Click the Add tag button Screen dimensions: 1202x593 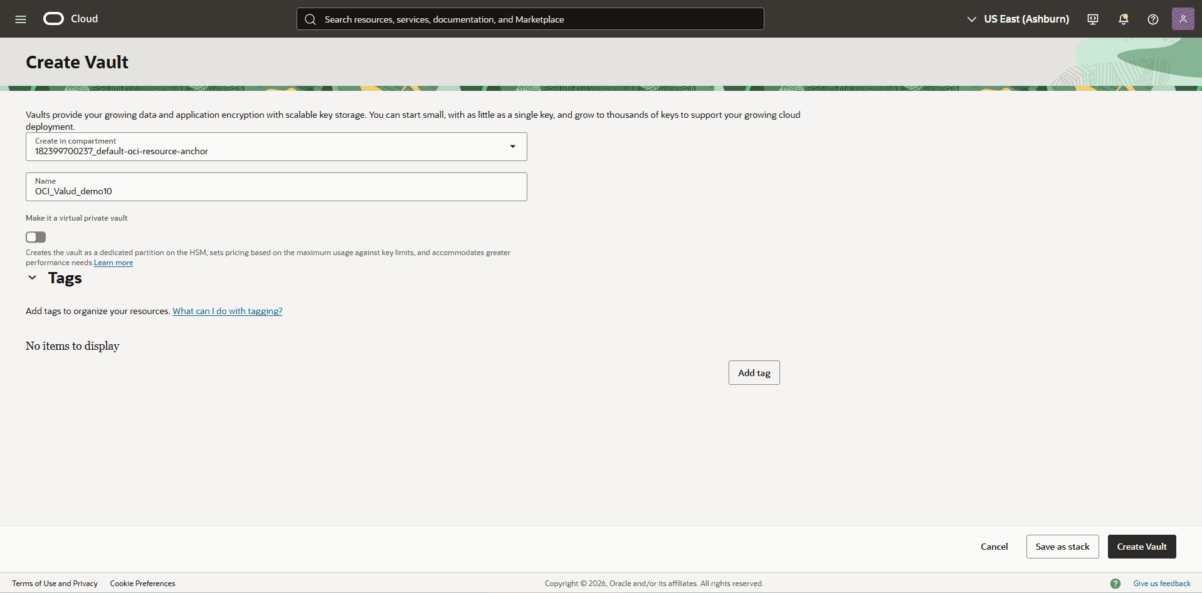pos(754,373)
